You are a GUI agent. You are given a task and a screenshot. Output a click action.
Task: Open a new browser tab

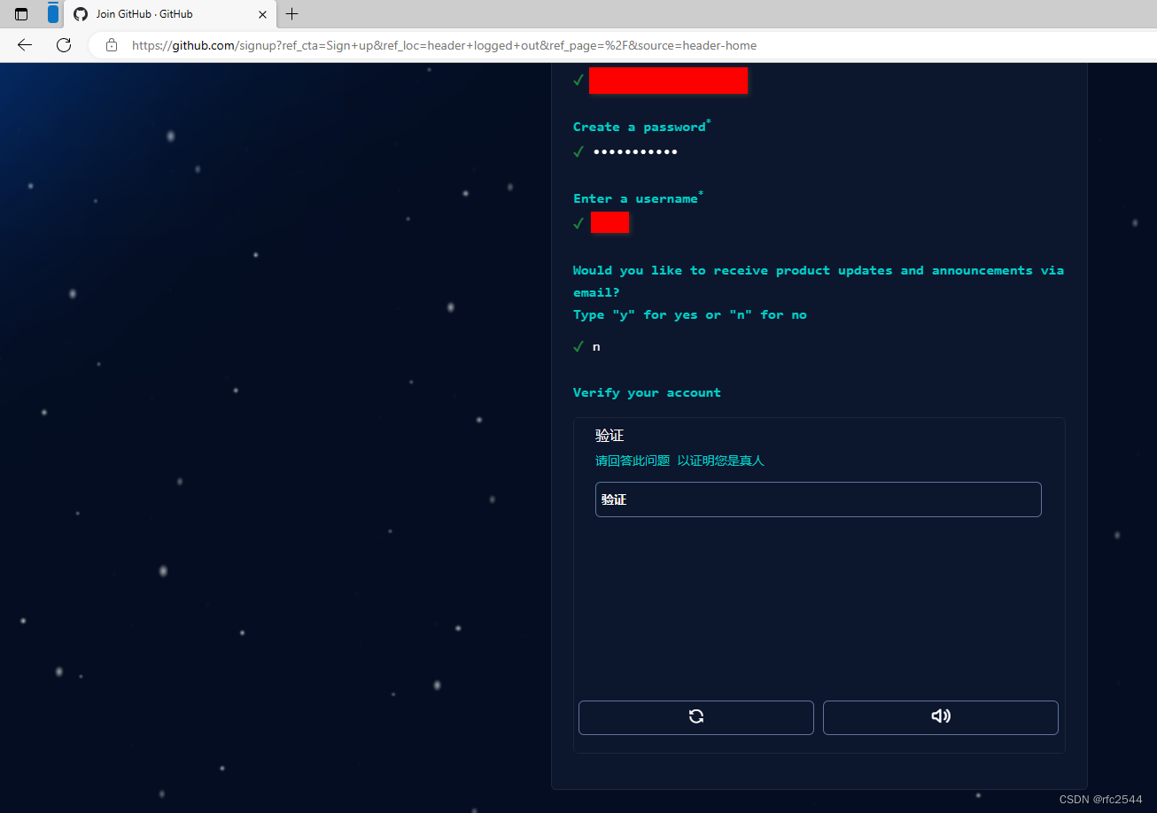click(x=292, y=14)
